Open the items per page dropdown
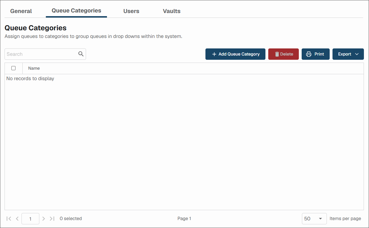This screenshot has width=369, height=228. (314, 219)
